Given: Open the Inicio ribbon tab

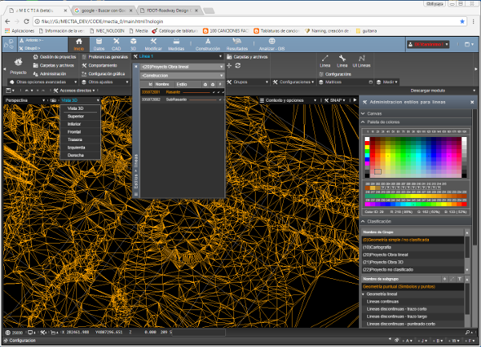Looking at the screenshot, I should pos(79,44).
